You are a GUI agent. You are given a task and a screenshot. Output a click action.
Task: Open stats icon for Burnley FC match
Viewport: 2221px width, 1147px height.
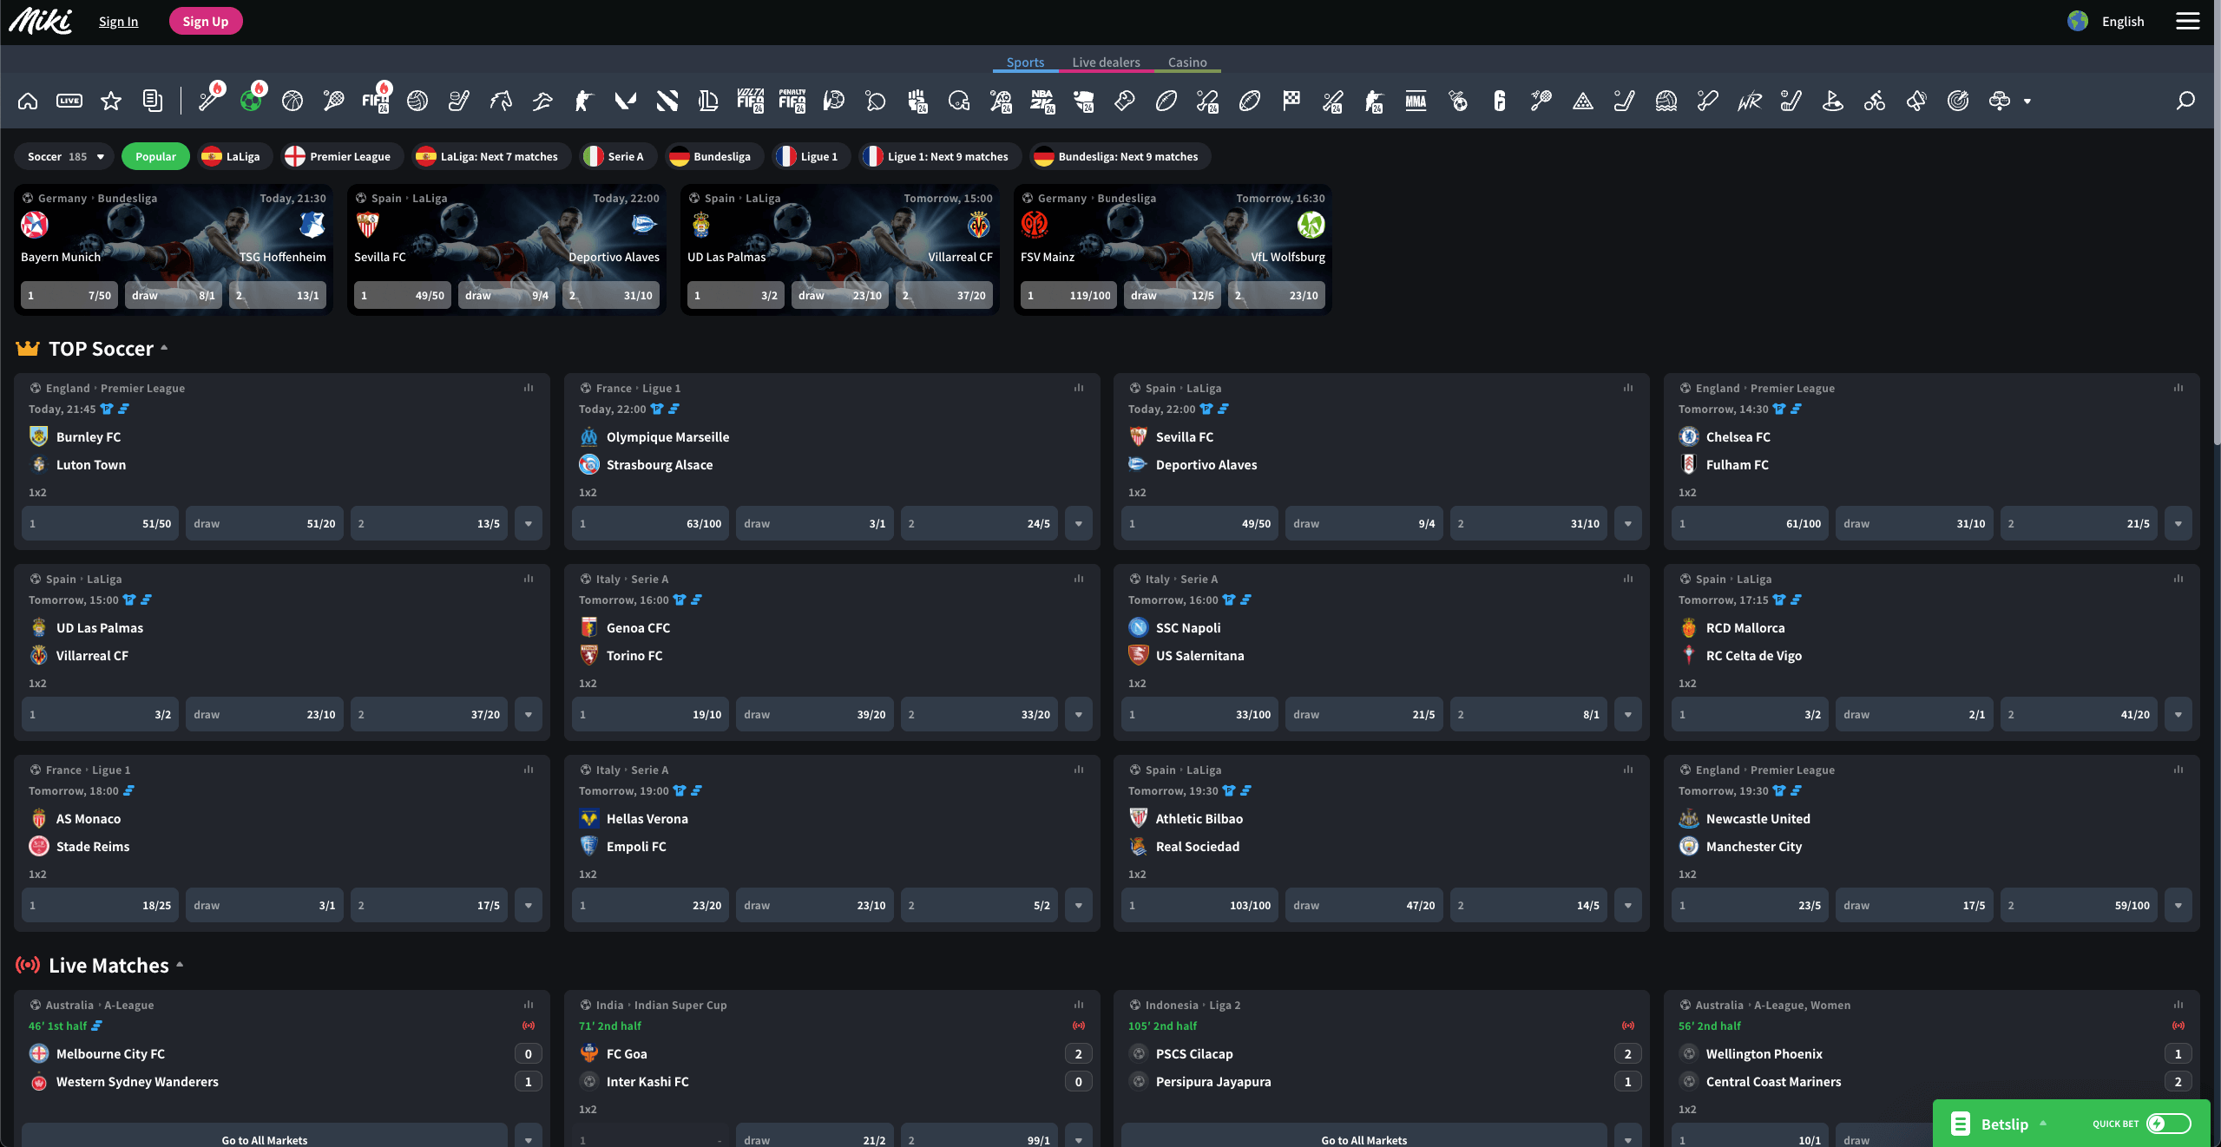click(529, 388)
